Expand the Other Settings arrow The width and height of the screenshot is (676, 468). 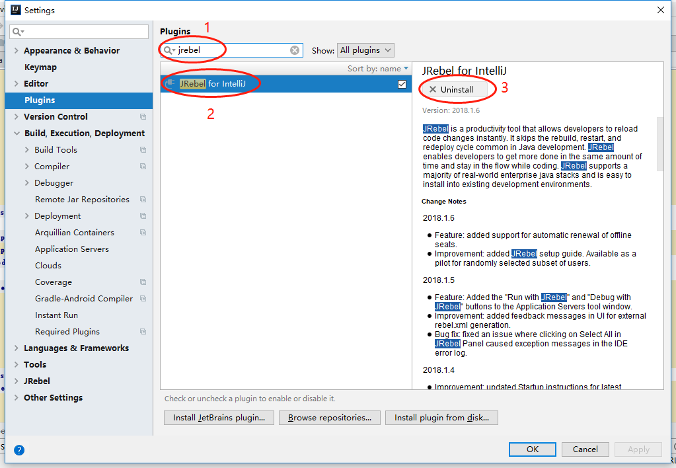pos(17,398)
